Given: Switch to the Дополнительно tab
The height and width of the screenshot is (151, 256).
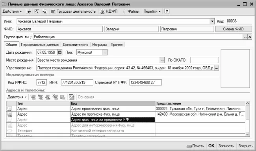Looking at the screenshot, I should click(76, 45).
